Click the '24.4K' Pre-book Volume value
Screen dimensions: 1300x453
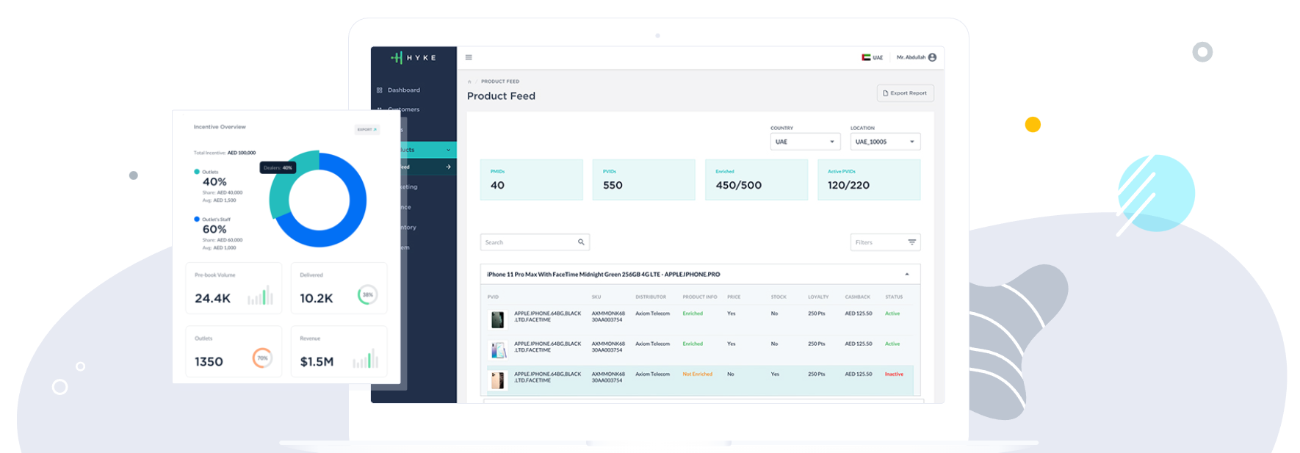212,298
